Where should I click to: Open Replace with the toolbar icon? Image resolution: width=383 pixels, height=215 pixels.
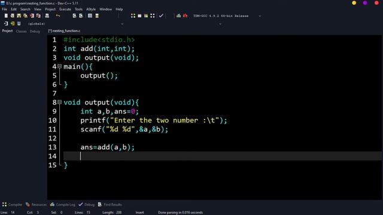coord(81,16)
